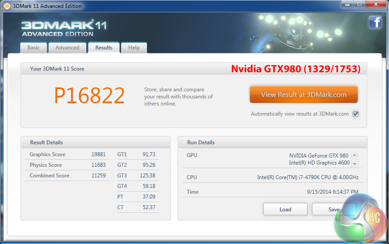This screenshot has height=244, width=389.
Task: Click the GT2 value 95.26
Action: pos(149,165)
